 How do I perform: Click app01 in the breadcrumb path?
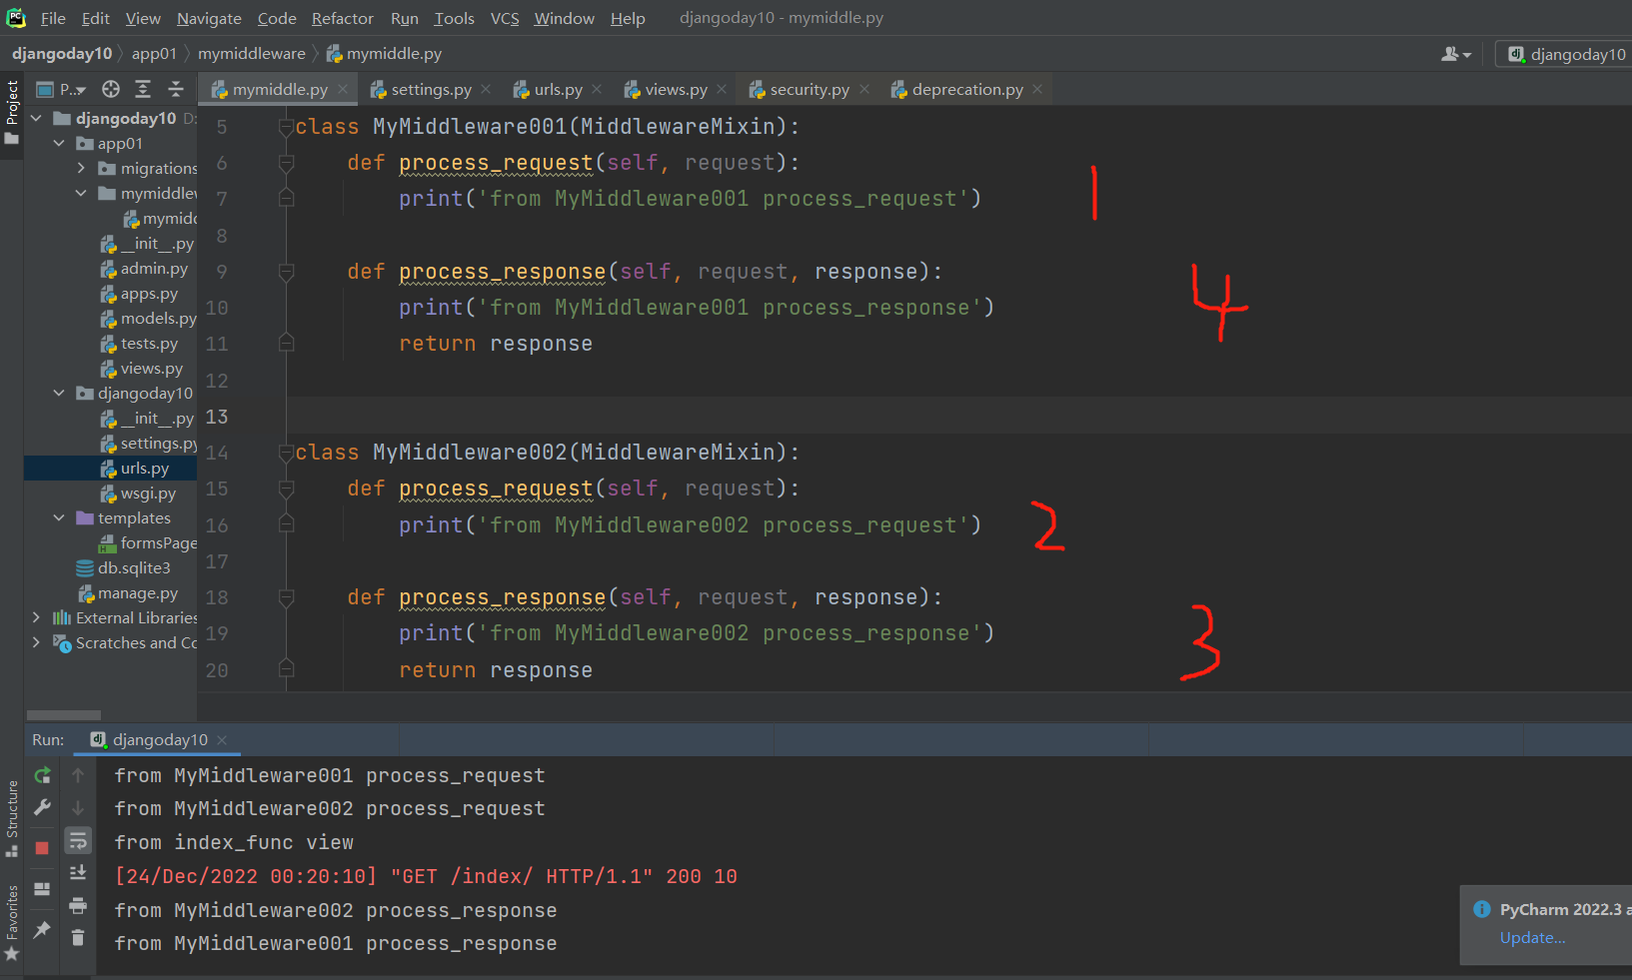coord(154,53)
